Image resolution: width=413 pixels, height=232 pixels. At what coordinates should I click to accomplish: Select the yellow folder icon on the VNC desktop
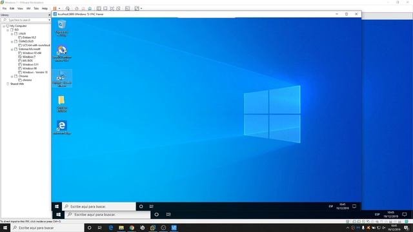(x=62, y=104)
